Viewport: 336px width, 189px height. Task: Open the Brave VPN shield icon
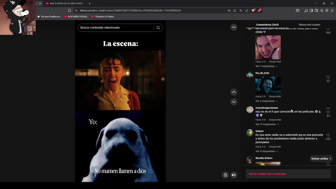(327, 10)
